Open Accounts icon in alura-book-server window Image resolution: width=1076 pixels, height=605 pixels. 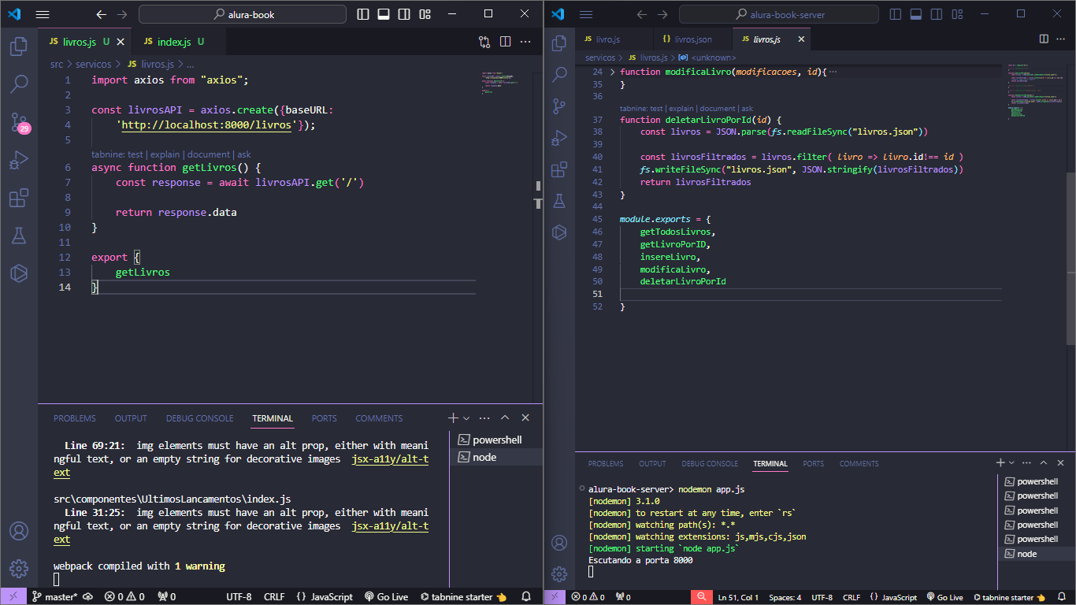[559, 543]
